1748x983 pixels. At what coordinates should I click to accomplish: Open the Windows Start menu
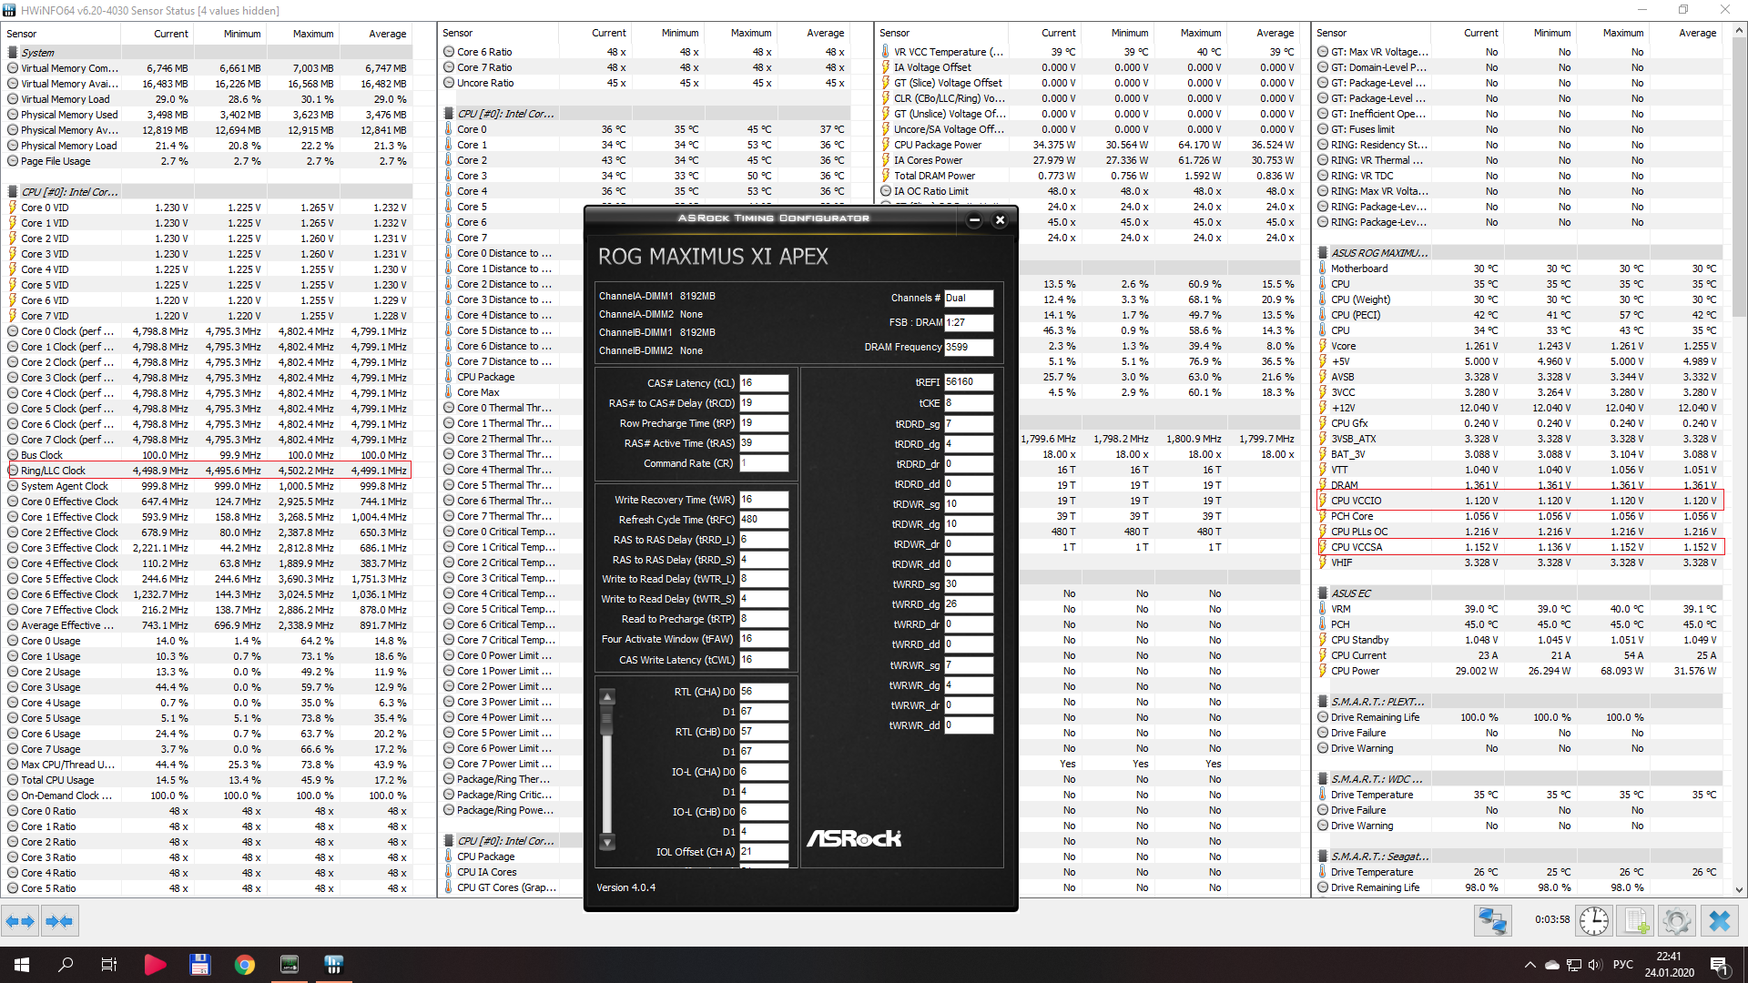pyautogui.click(x=22, y=965)
